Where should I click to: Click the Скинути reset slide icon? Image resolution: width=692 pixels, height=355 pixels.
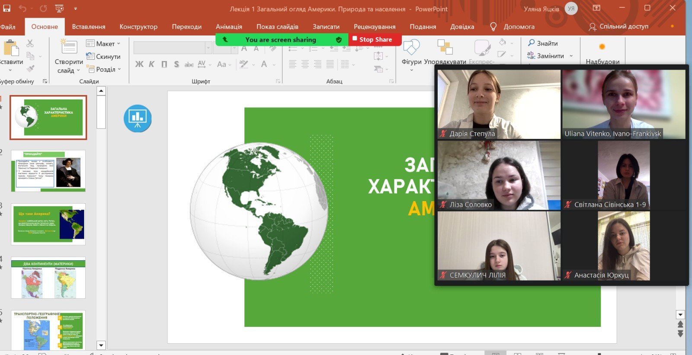(90, 56)
